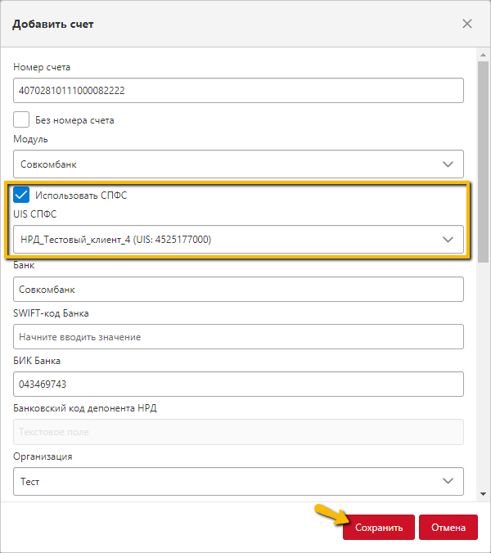Uncheck the Использовать СПФС checkbox

pos(21,195)
